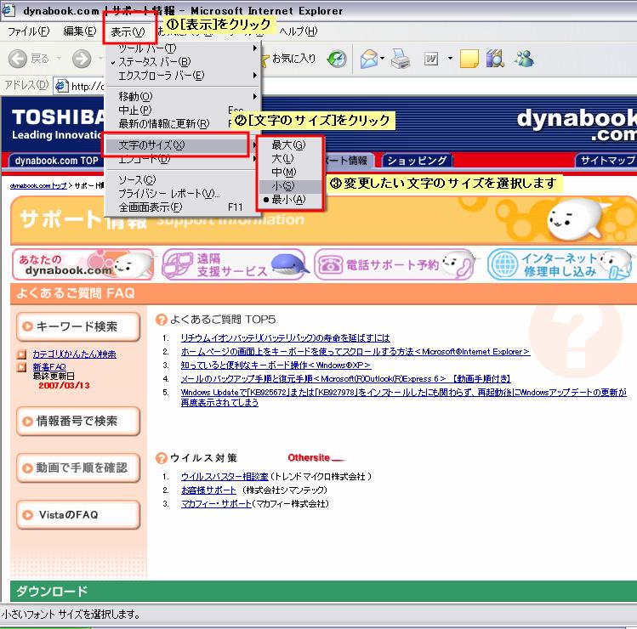This screenshot has width=637, height=629.
Task: Click the TOSHIBA Leading Innovation logo
Action: 57,123
